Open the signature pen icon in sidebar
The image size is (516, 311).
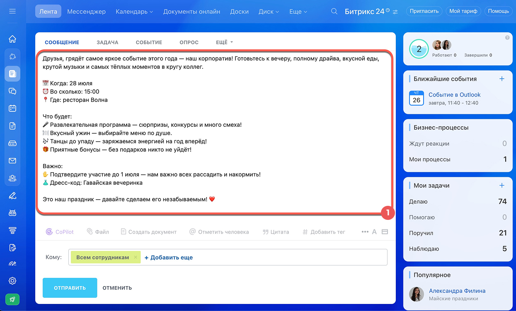point(12,195)
